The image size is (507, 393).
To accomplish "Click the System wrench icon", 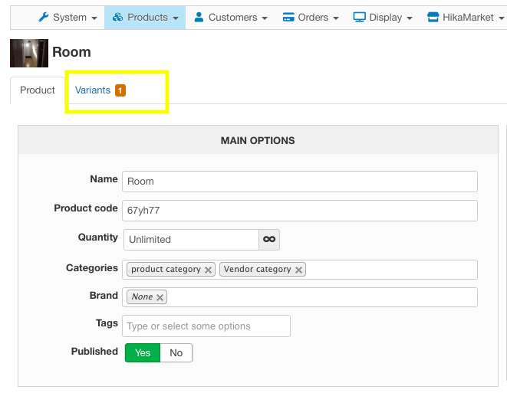I will point(43,18).
